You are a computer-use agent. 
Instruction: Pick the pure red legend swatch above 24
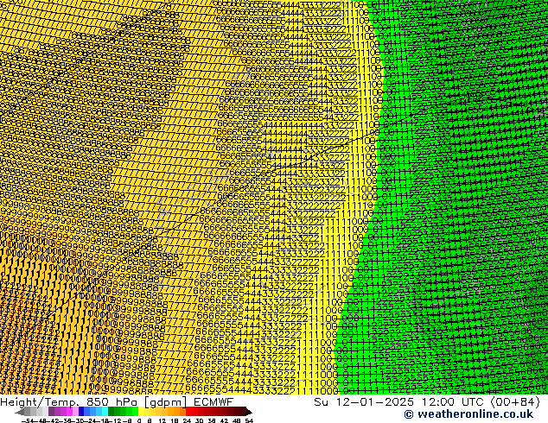[188, 412]
